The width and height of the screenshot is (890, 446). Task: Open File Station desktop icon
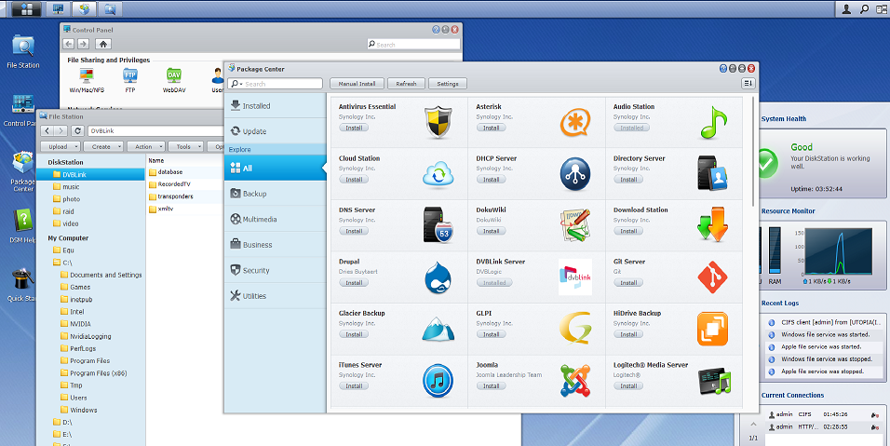(x=23, y=51)
